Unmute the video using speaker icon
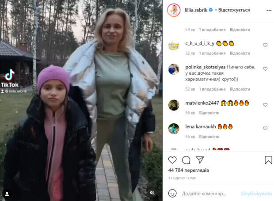 (x=152, y=193)
